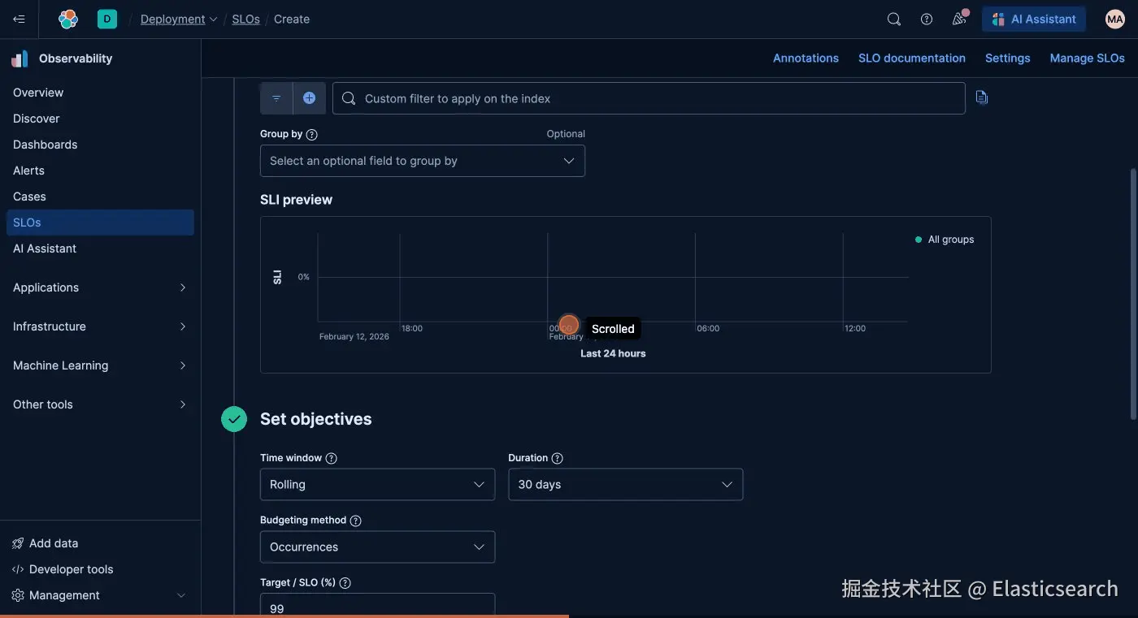Click the Last 24 hours chart label
Screen dimensions: 1138x618
click(613, 354)
